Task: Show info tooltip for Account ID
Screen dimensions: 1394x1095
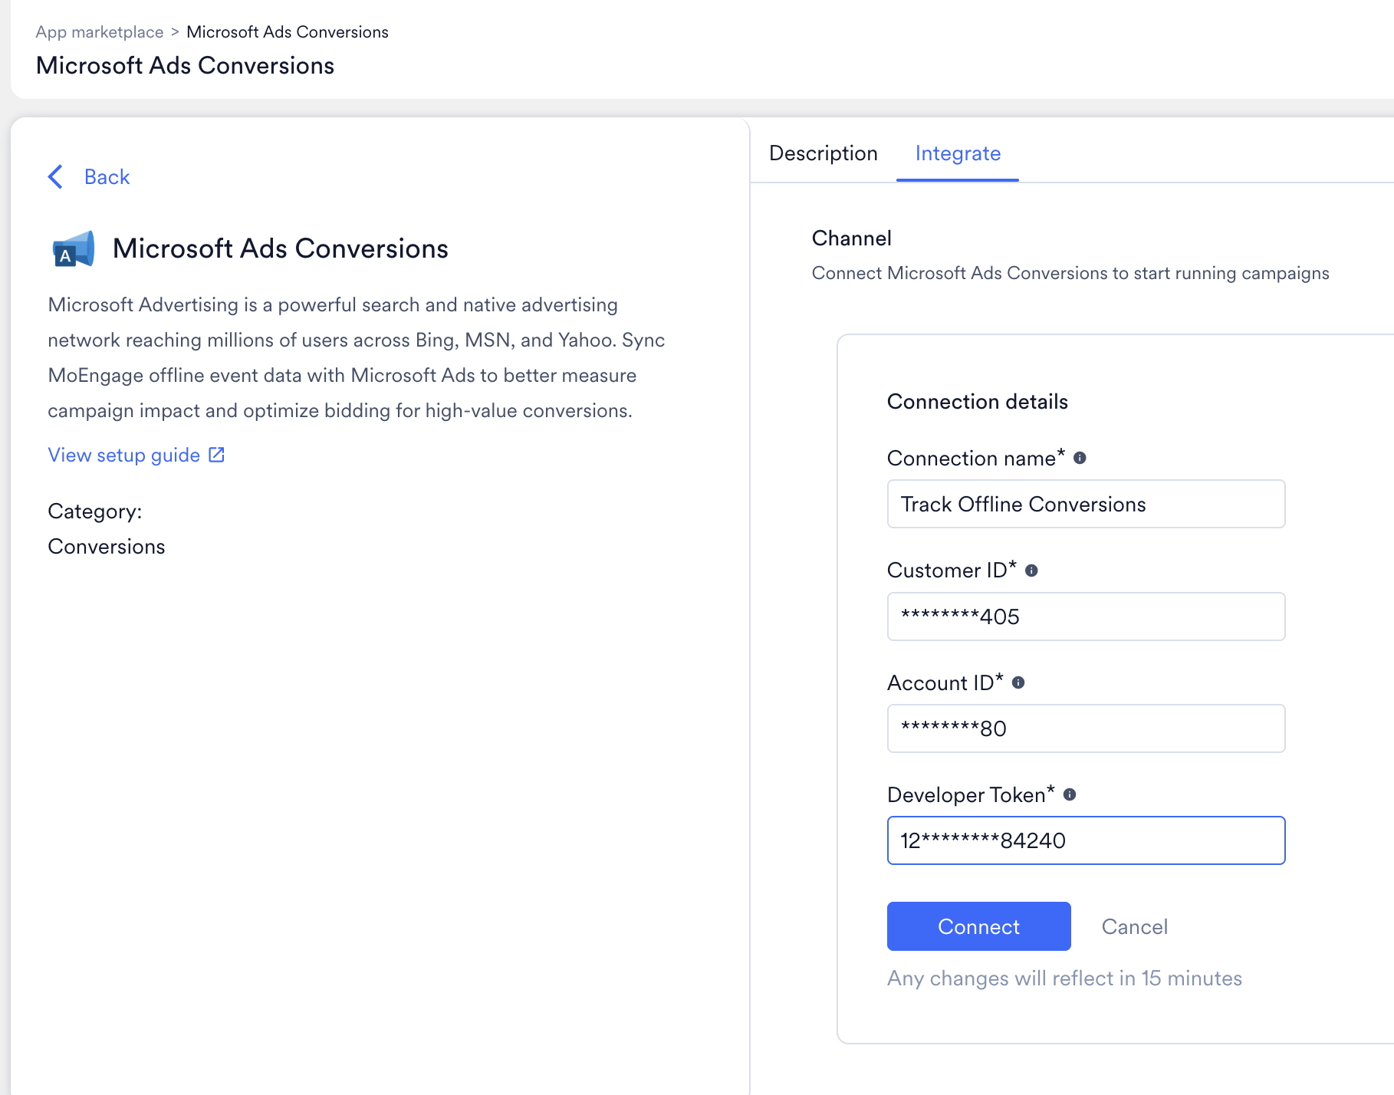Action: [1018, 682]
